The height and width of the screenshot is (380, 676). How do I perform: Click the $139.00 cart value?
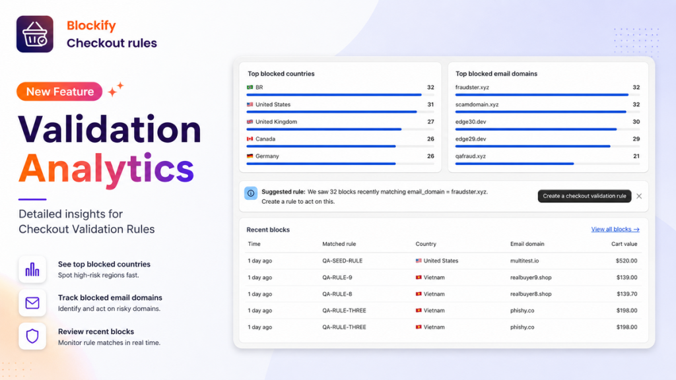coord(626,278)
